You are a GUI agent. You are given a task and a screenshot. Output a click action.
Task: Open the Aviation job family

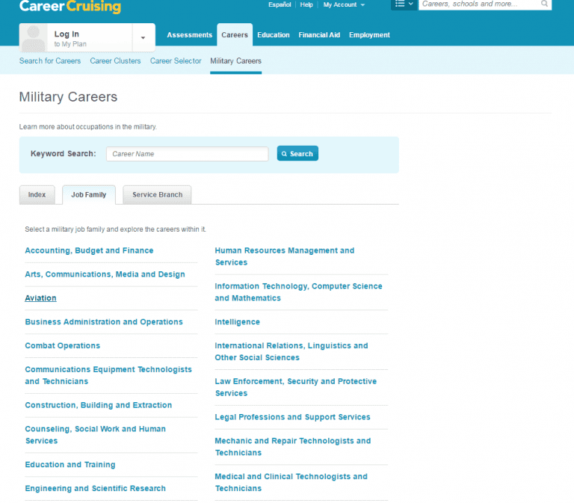[40, 298]
